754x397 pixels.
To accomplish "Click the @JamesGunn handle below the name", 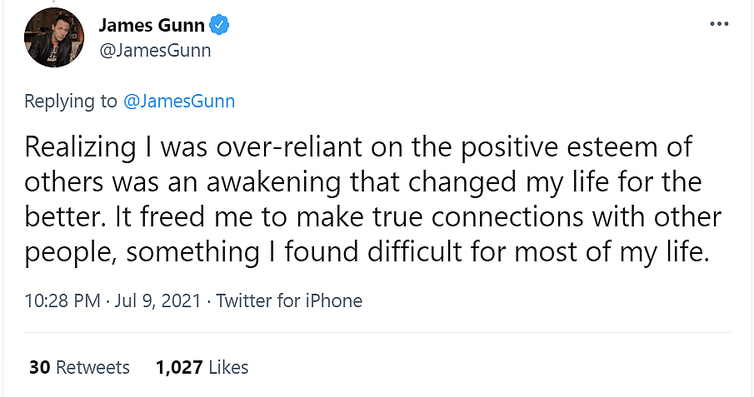I will point(155,50).
